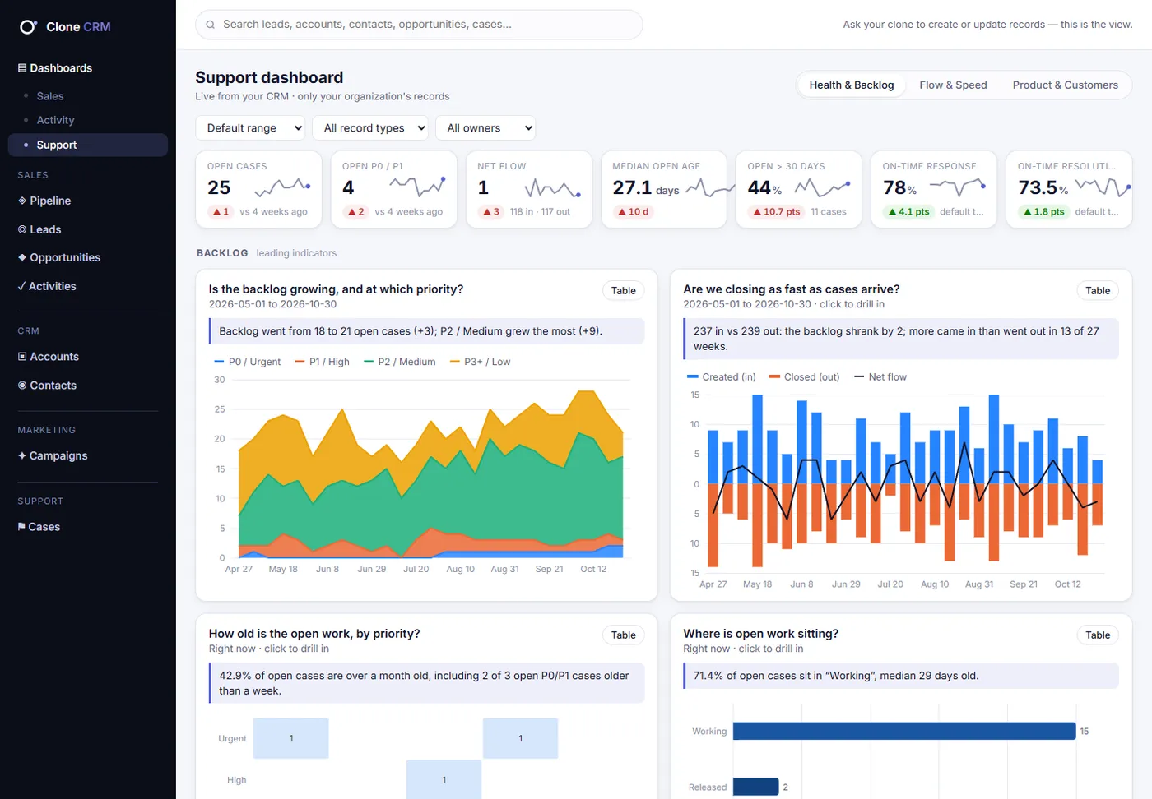The image size is (1152, 799).
Task: Click the Net Flow sparkline
Action: (x=553, y=188)
